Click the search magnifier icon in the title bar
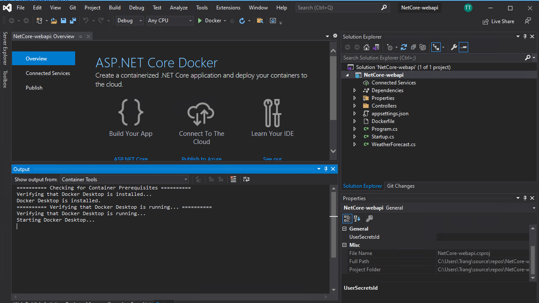Viewport: 539px width, 303px height. (384, 7)
